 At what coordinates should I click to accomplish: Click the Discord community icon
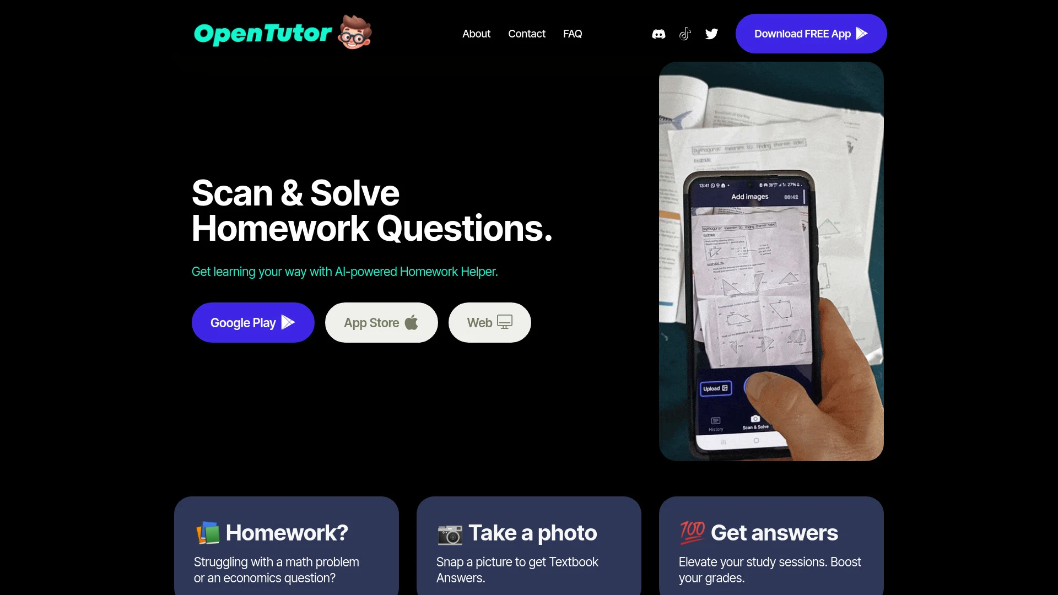tap(658, 34)
